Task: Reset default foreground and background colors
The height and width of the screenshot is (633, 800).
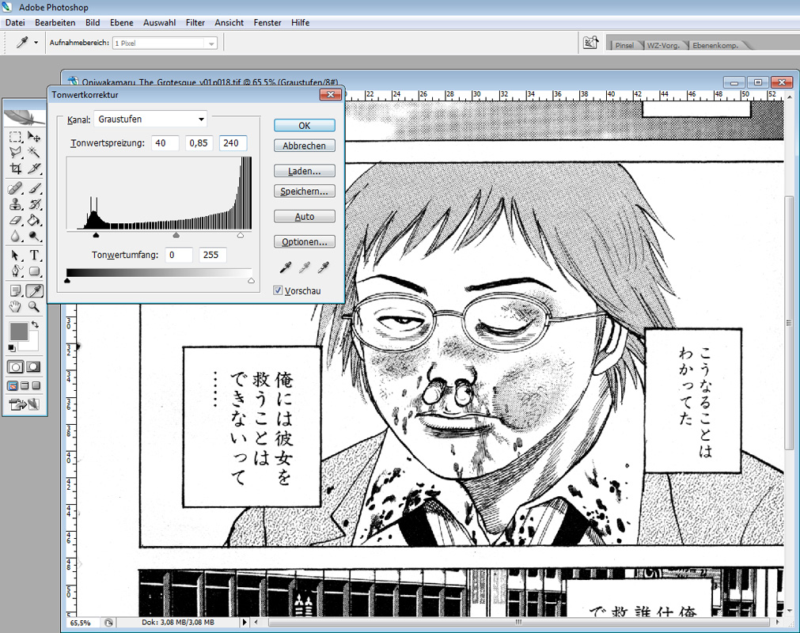Action: click(x=12, y=348)
